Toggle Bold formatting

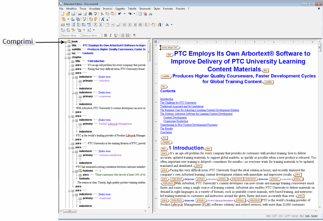point(106,35)
